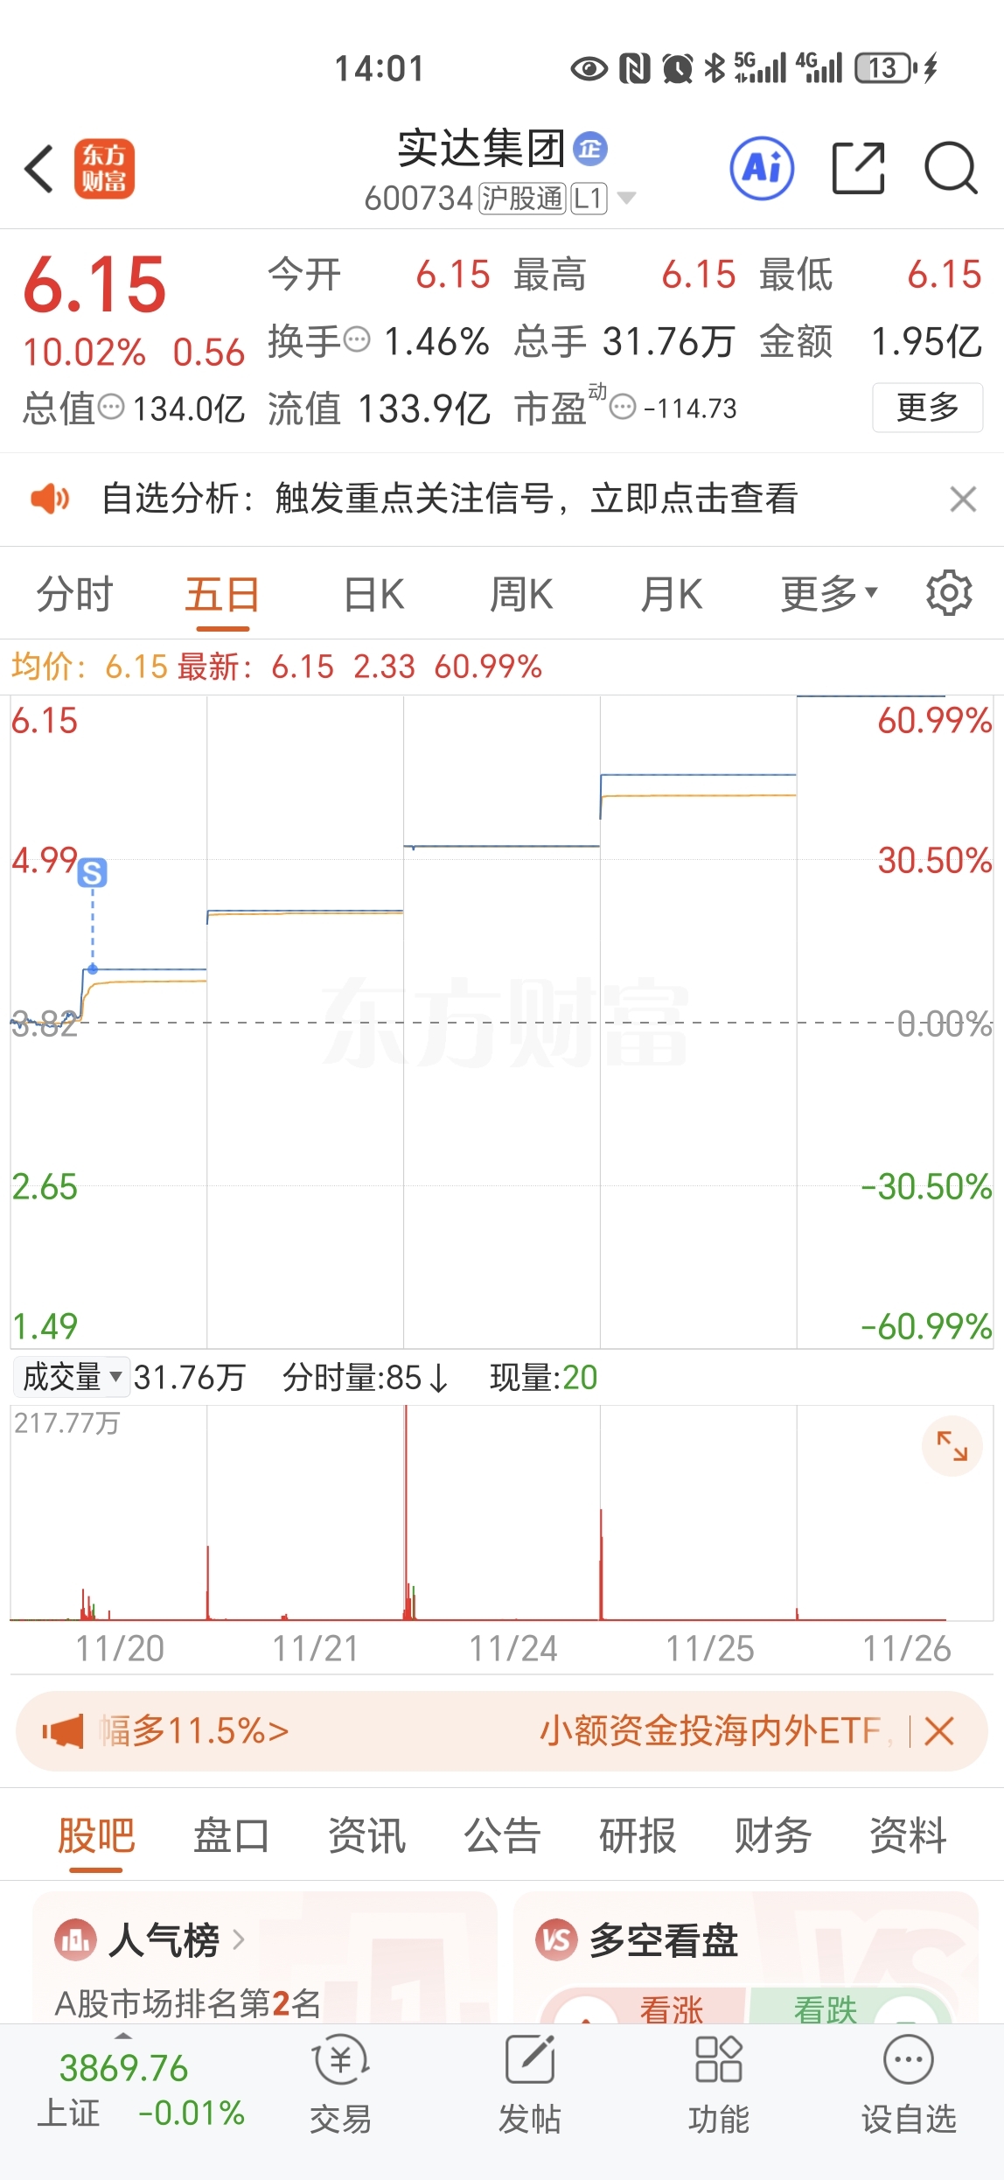Add stock via 设自选 icon
The height and width of the screenshot is (2180, 1004).
(909, 2084)
